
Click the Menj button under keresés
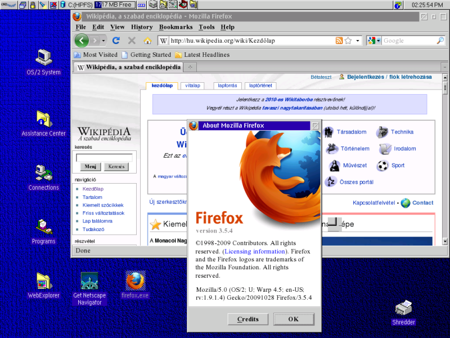91,167
